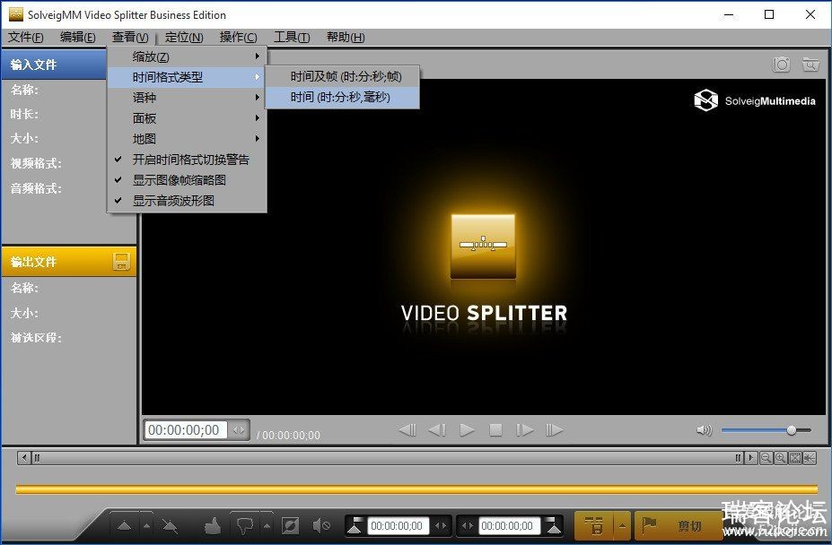Open the 编辑(E) menu

coord(77,37)
